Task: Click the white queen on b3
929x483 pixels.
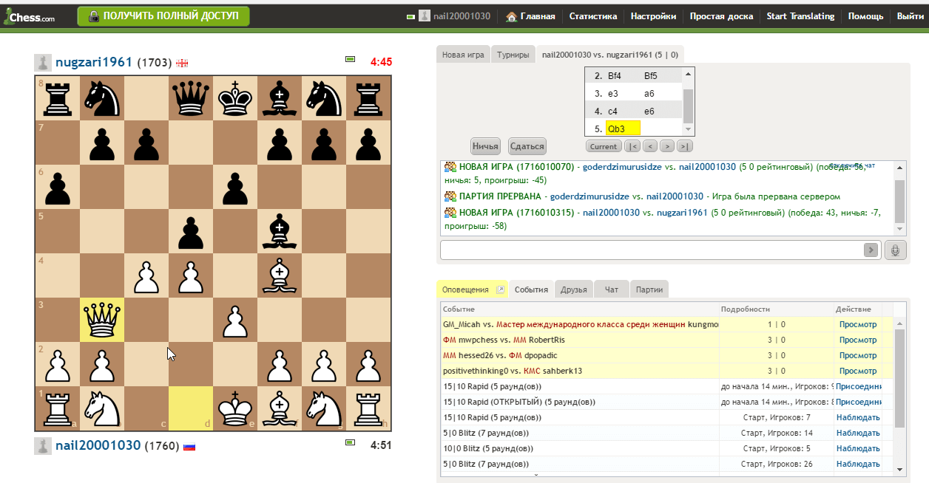Action: pyautogui.click(x=101, y=320)
